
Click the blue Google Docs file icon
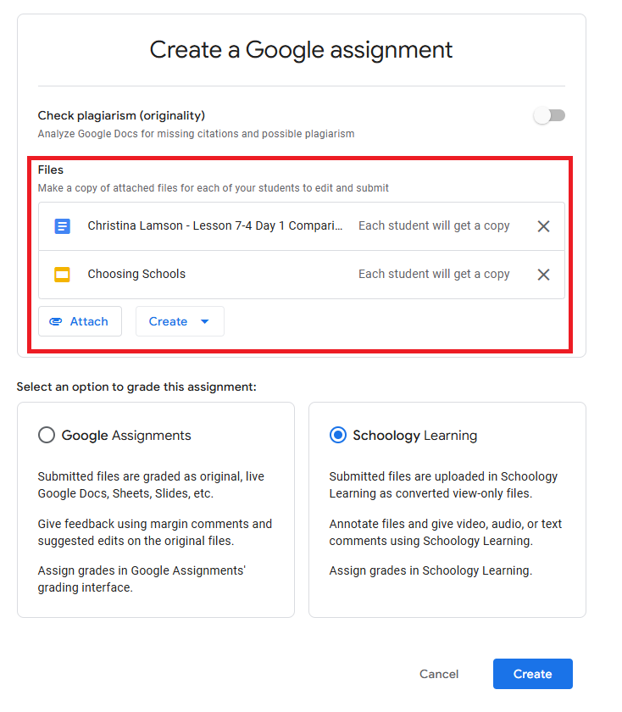pos(62,226)
